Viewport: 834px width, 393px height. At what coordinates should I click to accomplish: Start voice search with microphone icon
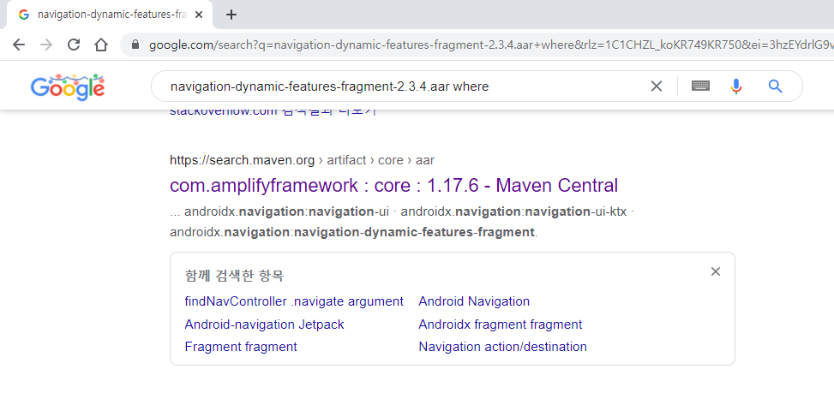click(736, 86)
